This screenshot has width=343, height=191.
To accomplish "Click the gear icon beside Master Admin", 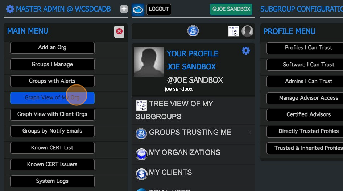I will (x=10, y=9).
